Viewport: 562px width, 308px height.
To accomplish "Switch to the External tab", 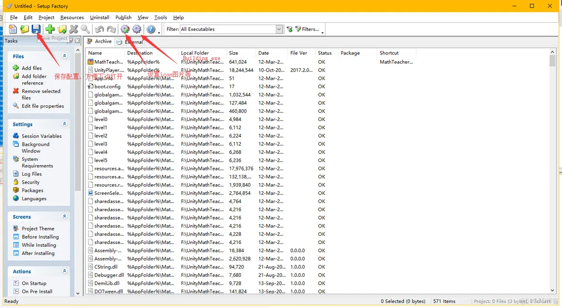I will 130,42.
